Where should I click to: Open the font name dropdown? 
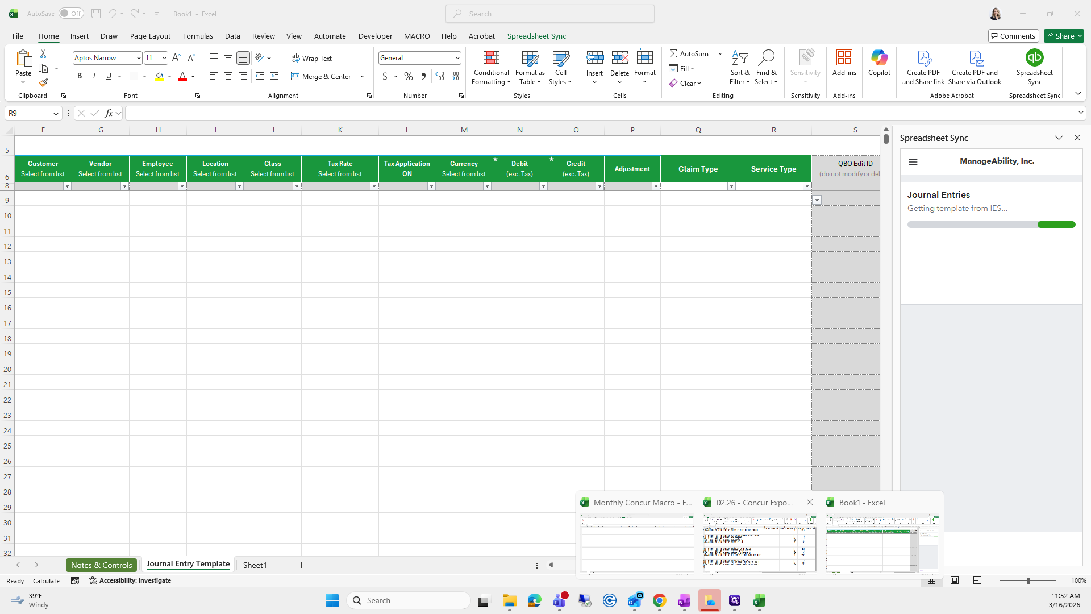click(x=138, y=58)
